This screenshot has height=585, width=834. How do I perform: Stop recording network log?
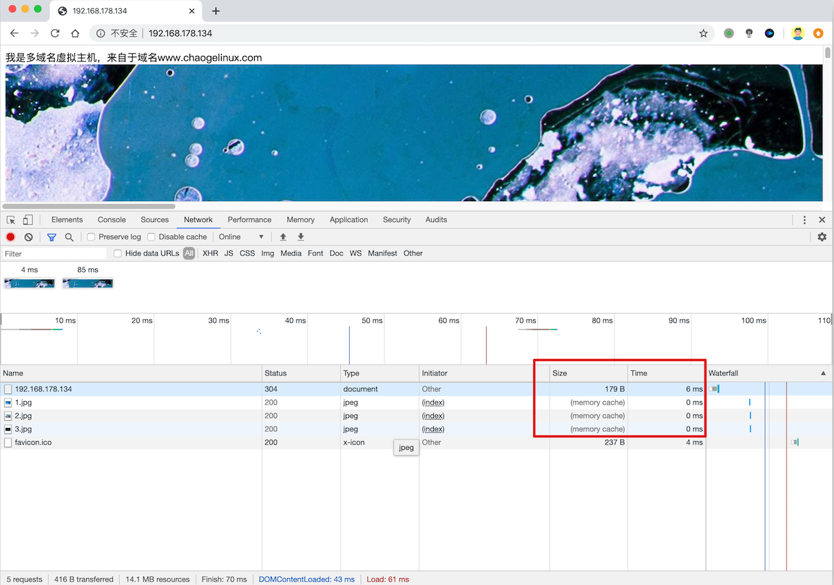coord(10,237)
